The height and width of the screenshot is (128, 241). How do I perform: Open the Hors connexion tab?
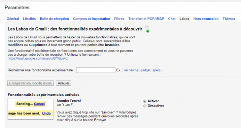coord(206,19)
